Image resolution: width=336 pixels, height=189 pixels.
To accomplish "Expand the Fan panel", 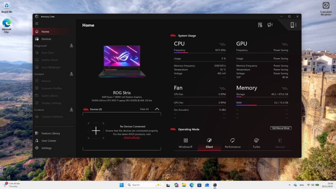I will 222,88.
